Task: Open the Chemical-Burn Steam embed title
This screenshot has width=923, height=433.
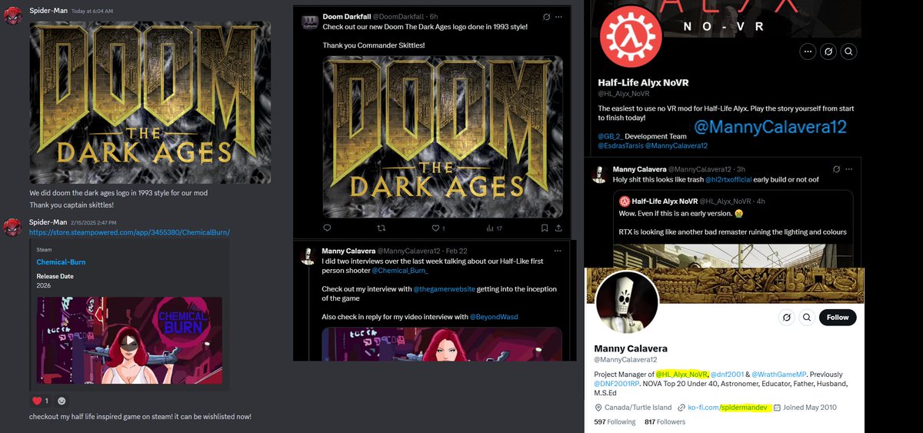Action: (61, 262)
